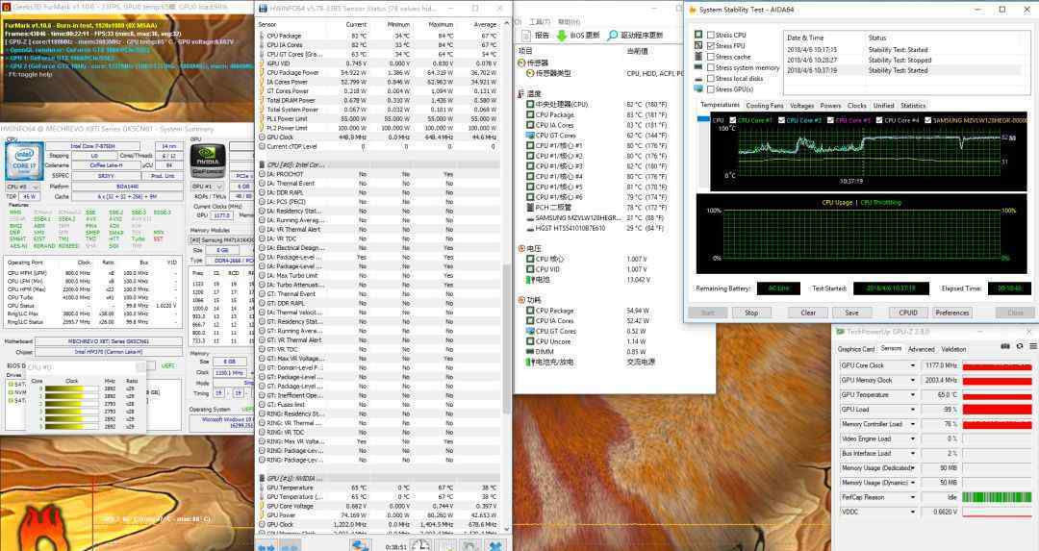The width and height of the screenshot is (1039, 551).
Task: Click the GPU Clock sensor row icon in HWiNFO
Action: click(263, 138)
